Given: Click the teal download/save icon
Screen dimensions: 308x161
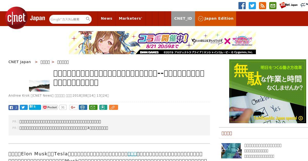Looking at the screenshot, I should point(103,107).
